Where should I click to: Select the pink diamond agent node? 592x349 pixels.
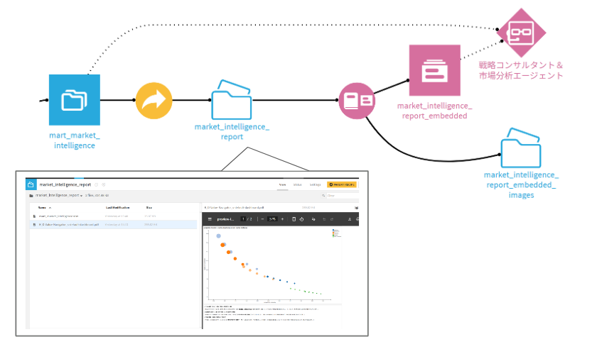[x=521, y=31]
